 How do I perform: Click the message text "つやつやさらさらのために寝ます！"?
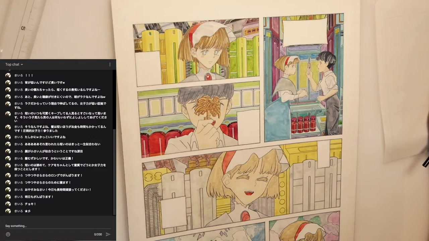click(48, 182)
